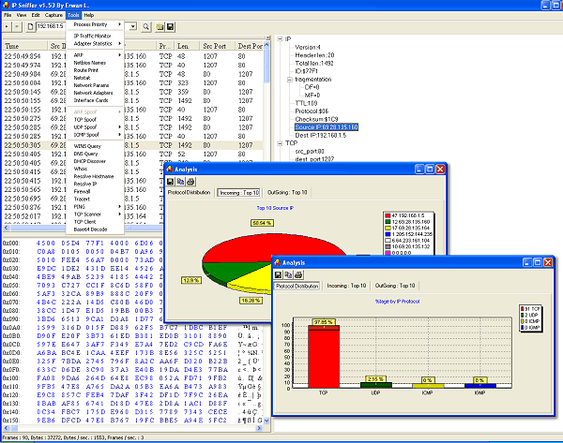Switch to Protocol Distribution tab in back Analysis
This screenshot has height=443, width=563.
click(x=189, y=193)
